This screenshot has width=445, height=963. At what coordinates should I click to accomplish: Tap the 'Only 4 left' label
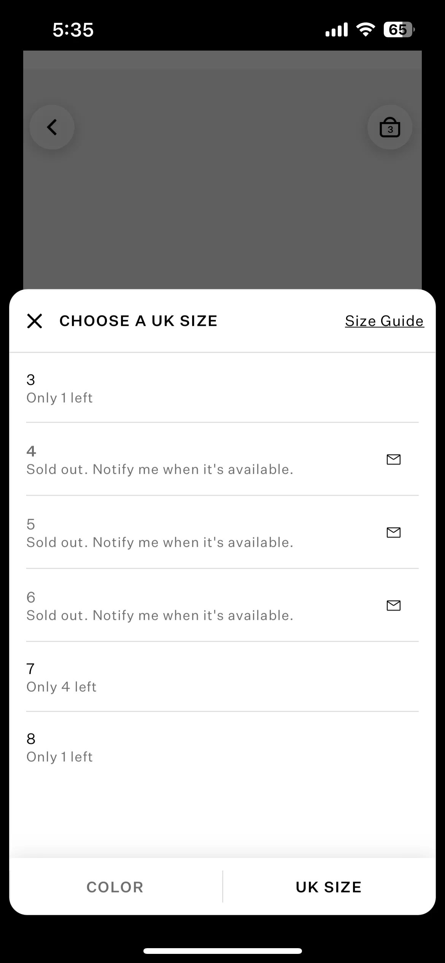tap(61, 687)
